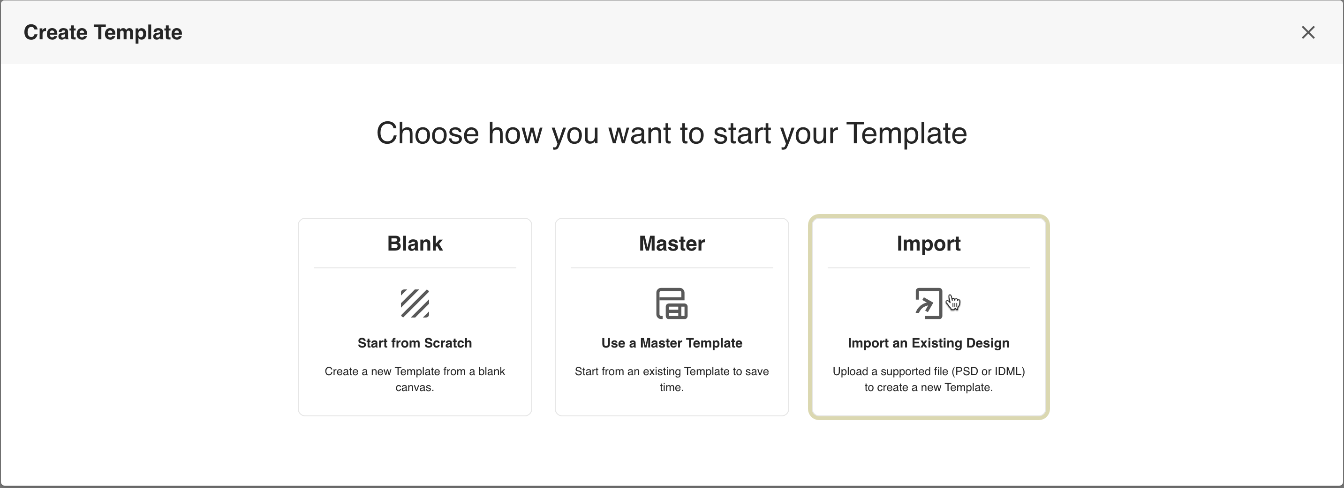Click the Master Template layout icon
Viewport: 1344px width, 488px height.
tap(672, 303)
